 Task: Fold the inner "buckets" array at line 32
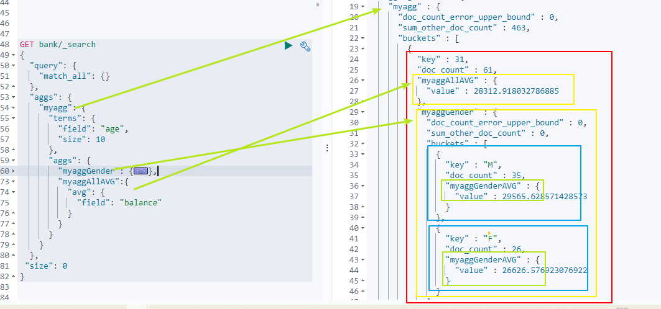363,143
